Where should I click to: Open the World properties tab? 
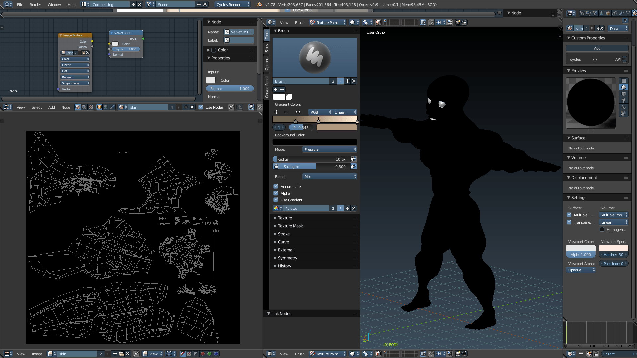(602, 13)
